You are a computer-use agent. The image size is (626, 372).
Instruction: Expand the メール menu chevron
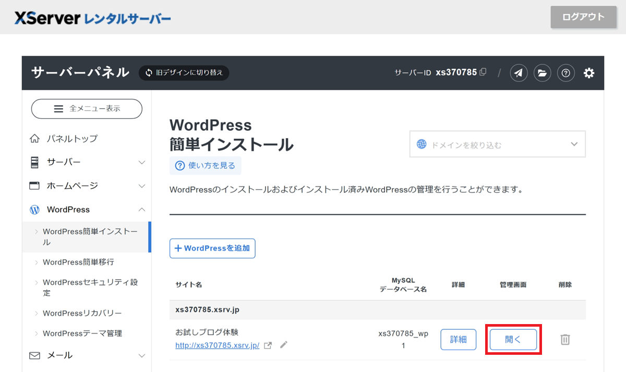pos(141,355)
